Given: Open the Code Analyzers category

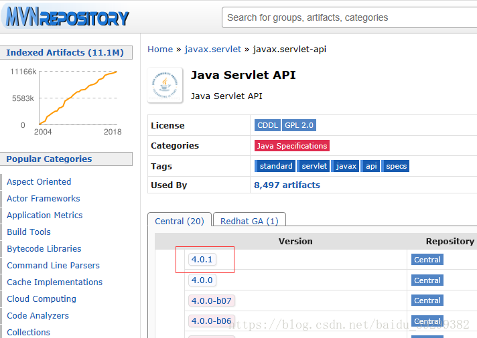Looking at the screenshot, I should click(38, 315).
